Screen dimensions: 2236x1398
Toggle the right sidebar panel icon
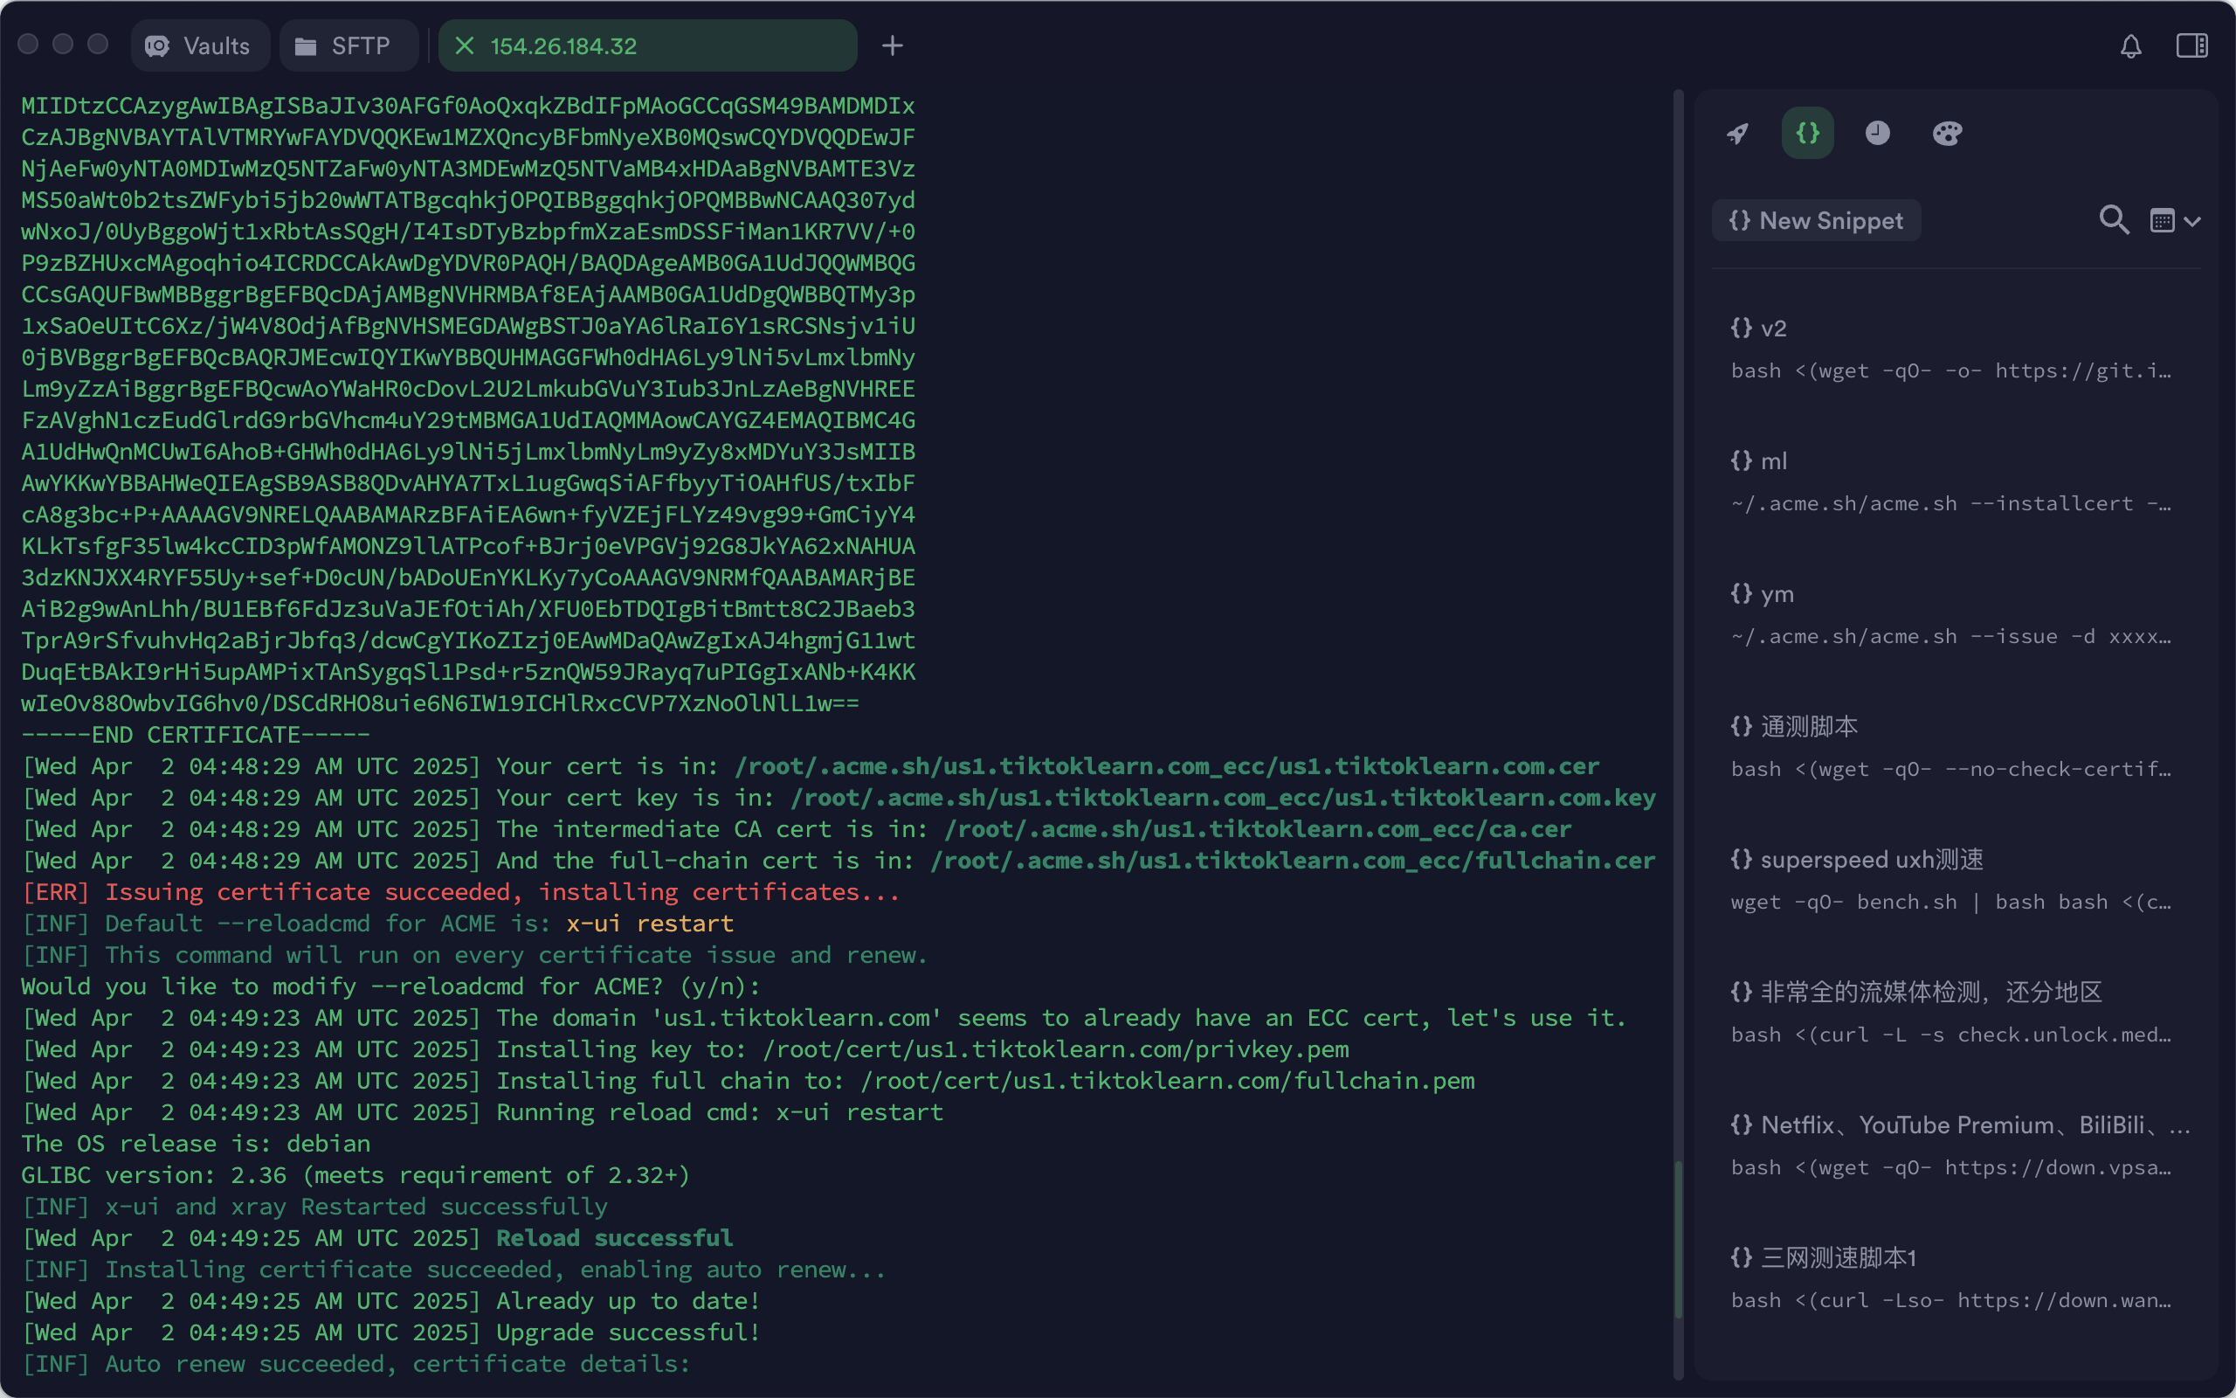(x=2191, y=46)
